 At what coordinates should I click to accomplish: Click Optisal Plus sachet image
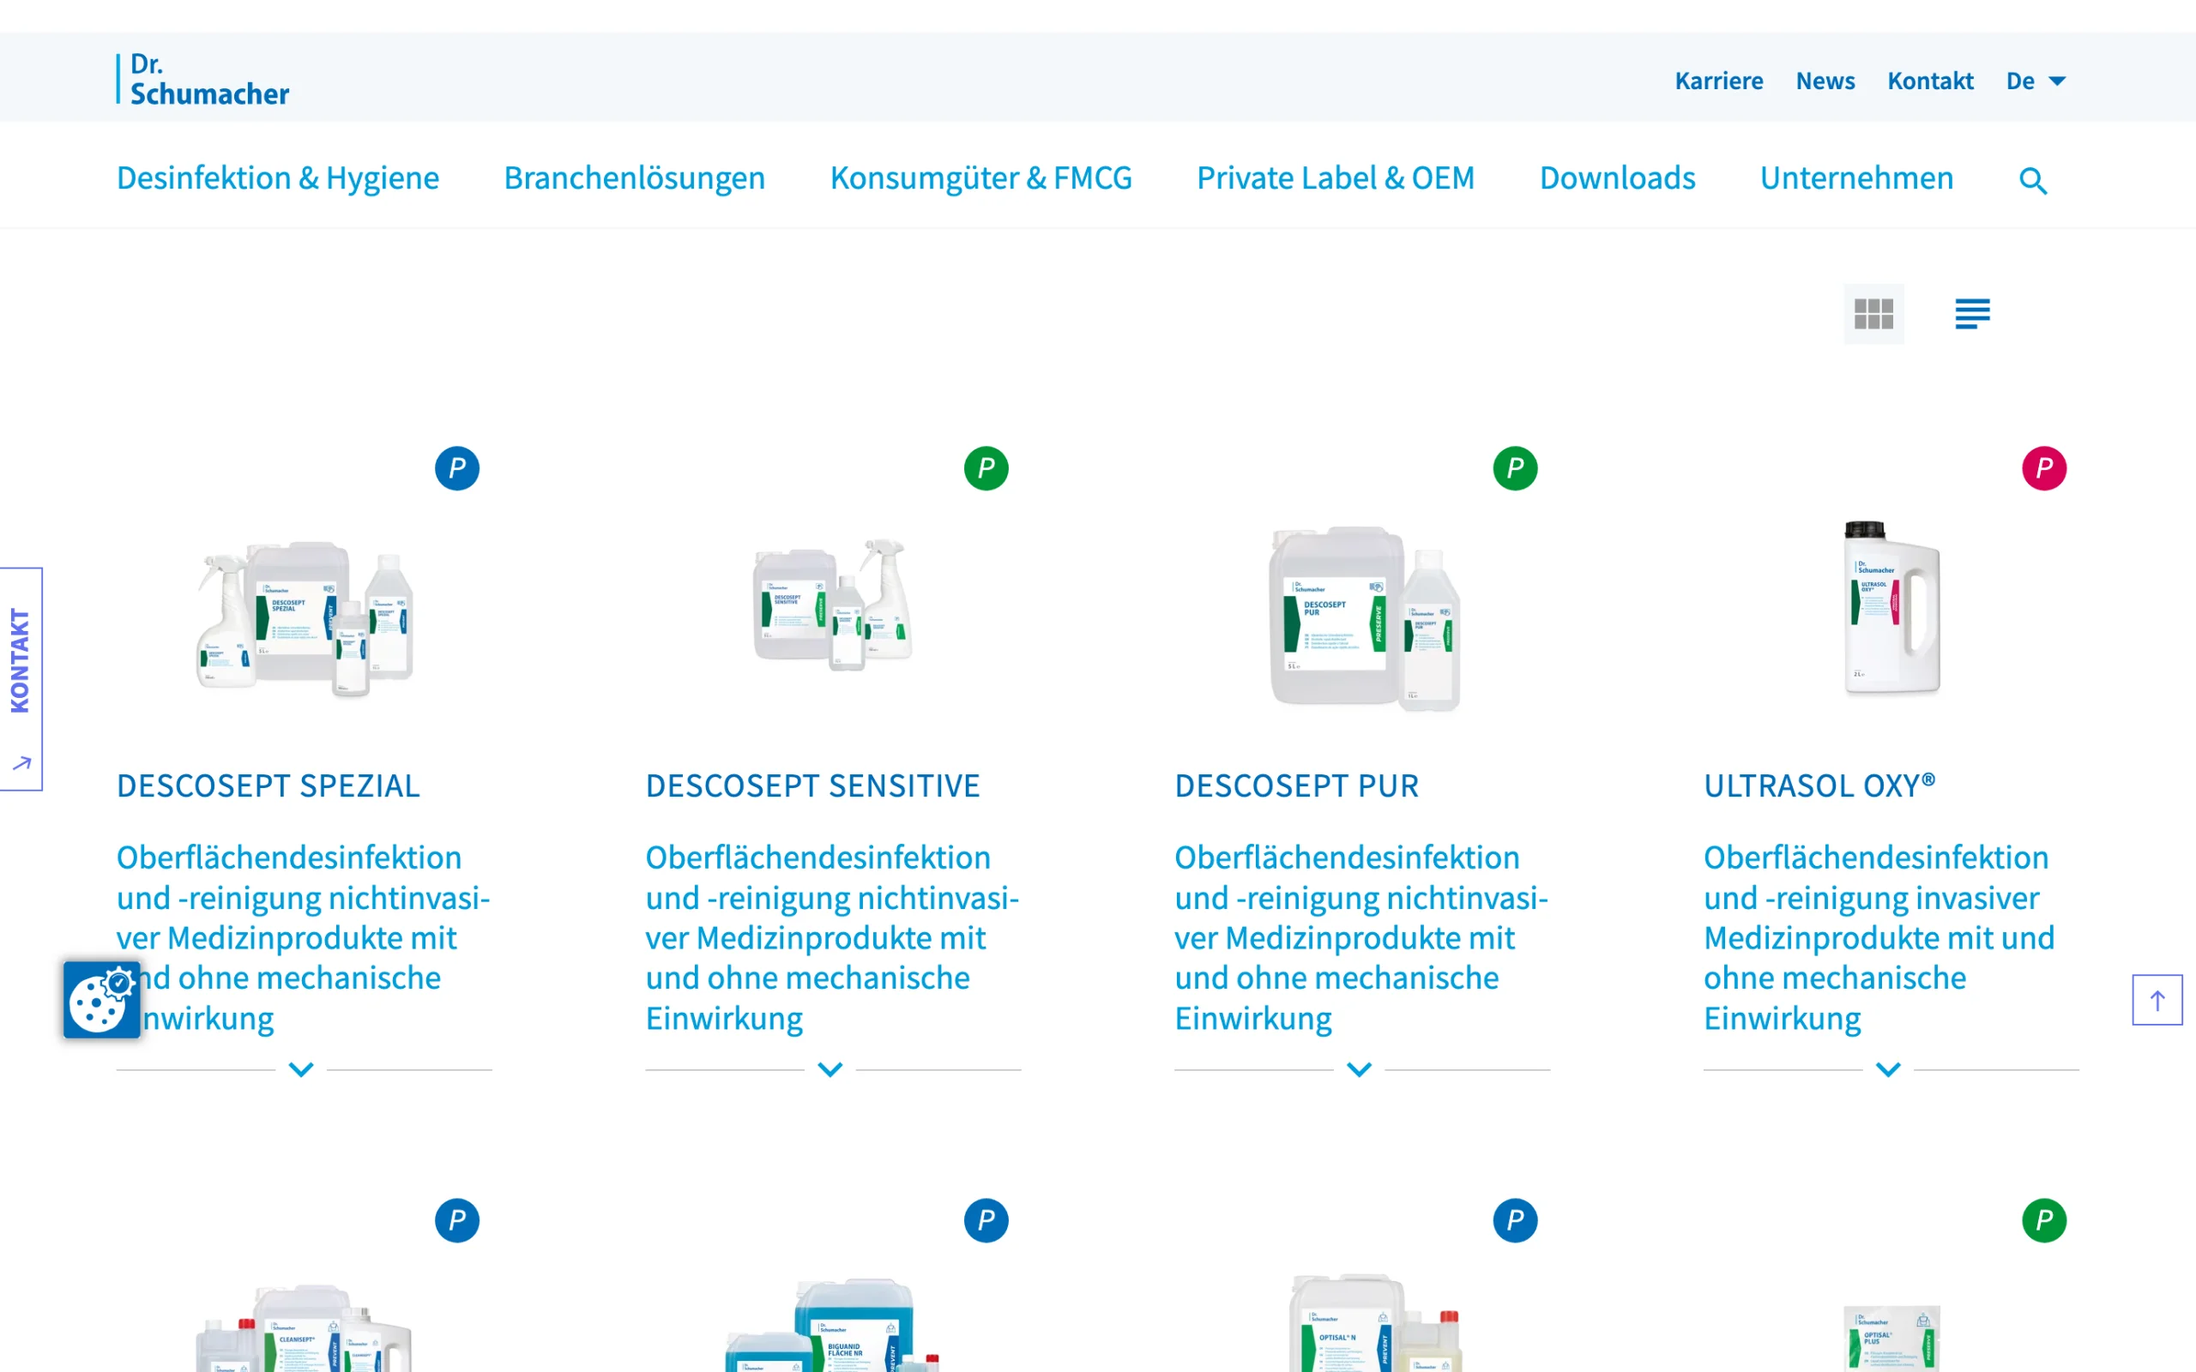pyautogui.click(x=1892, y=1339)
